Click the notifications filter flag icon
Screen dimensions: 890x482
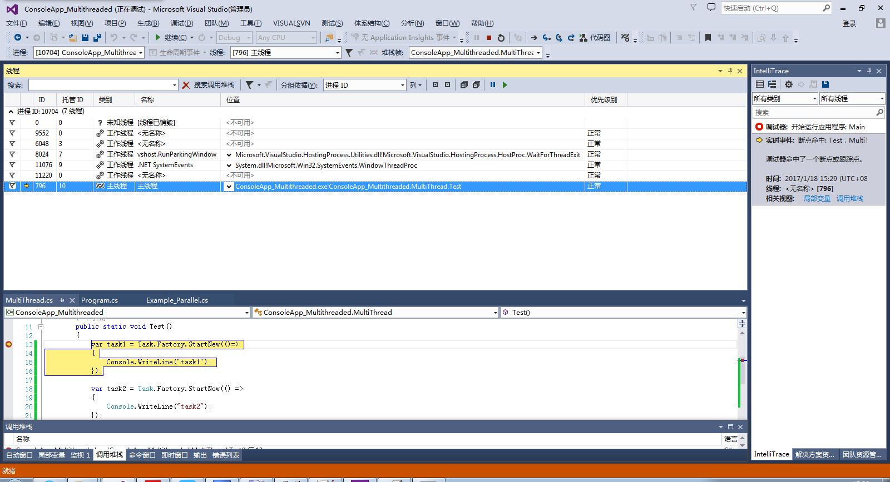click(x=693, y=7)
